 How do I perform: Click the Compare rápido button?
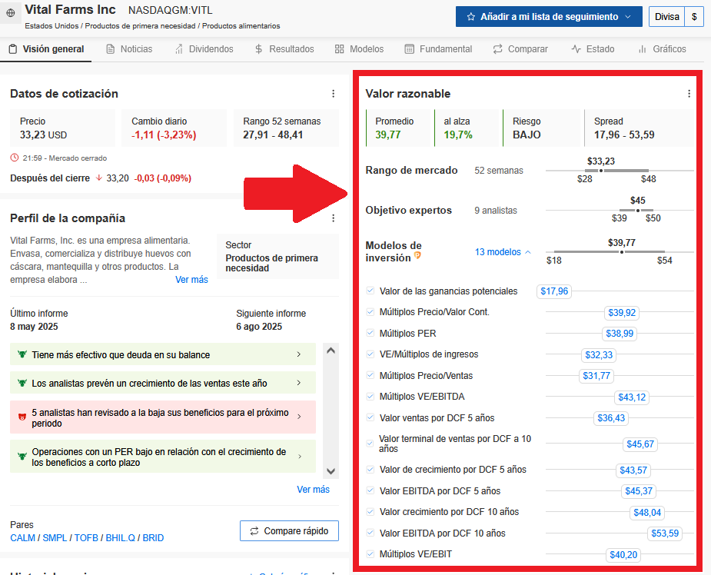coord(289,531)
